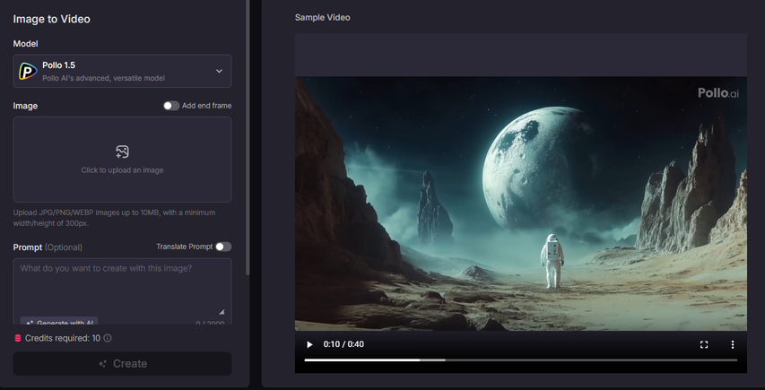The height and width of the screenshot is (390, 765).
Task: Click the sample video frame
Action: click(520, 204)
